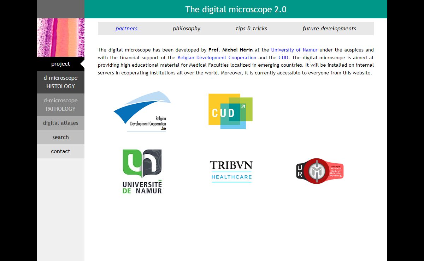Viewport: 424px width, 261px height.
Task: Open the contact page
Action: 60,151
